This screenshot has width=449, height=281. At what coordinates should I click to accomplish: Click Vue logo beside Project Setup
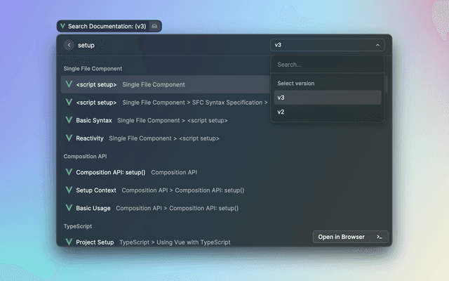(69, 242)
